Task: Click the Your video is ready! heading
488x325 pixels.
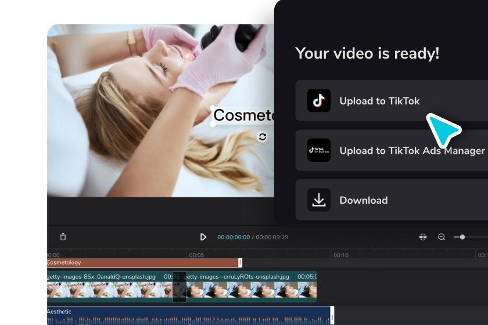Action: 367,53
